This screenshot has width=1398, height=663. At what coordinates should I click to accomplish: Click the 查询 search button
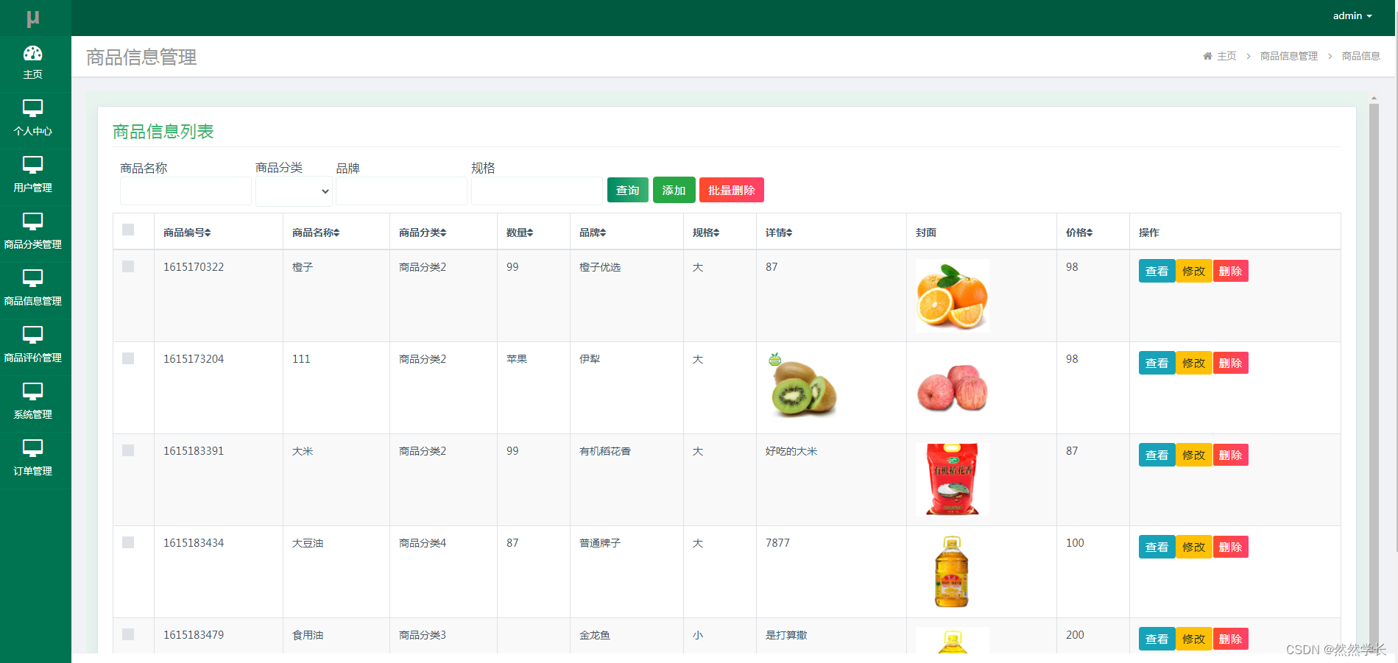point(628,190)
